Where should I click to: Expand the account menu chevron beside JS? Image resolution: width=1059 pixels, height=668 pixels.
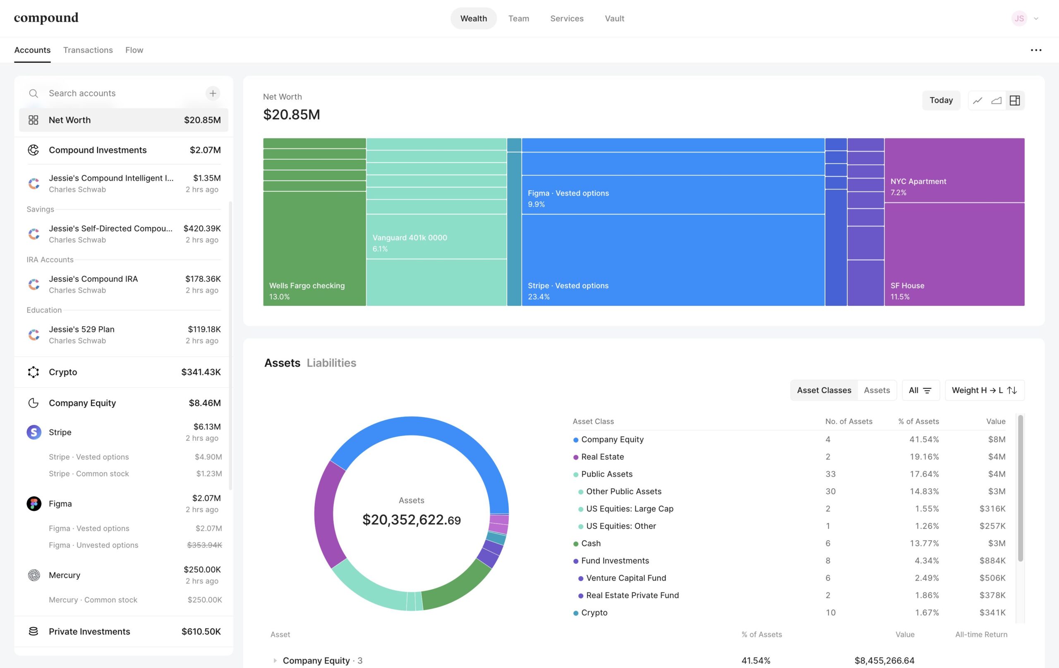tap(1036, 19)
